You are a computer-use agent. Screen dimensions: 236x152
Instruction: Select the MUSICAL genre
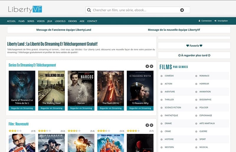coord(204,147)
